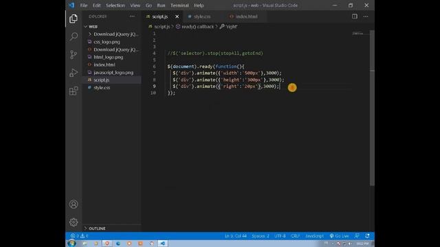Open the Terminal menu

[179, 5]
